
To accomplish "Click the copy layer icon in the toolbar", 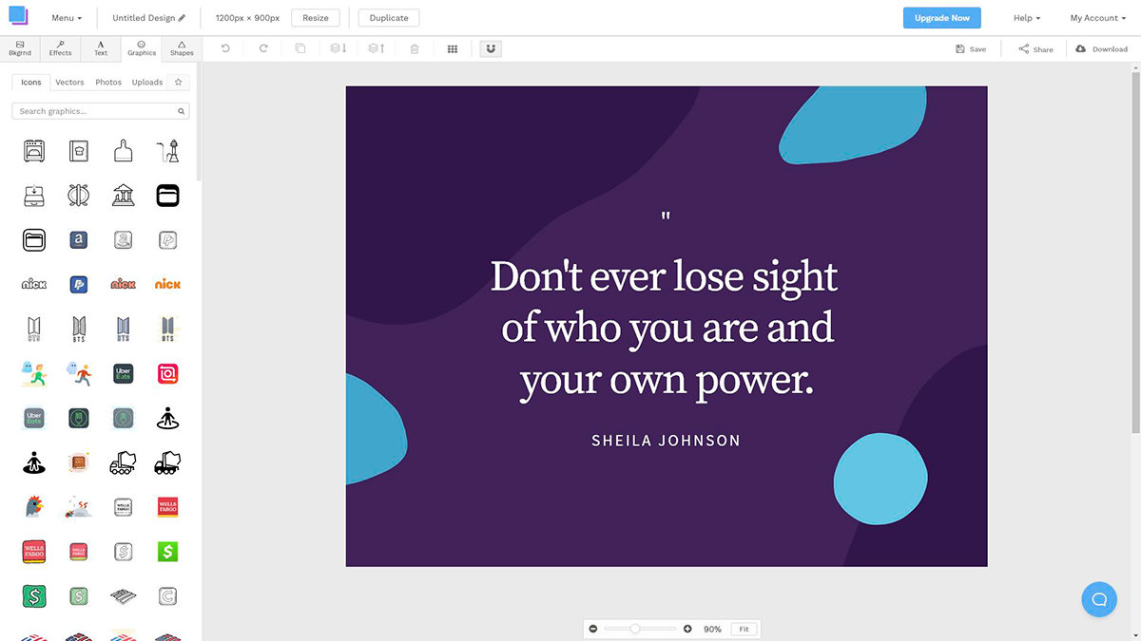I will coord(300,48).
